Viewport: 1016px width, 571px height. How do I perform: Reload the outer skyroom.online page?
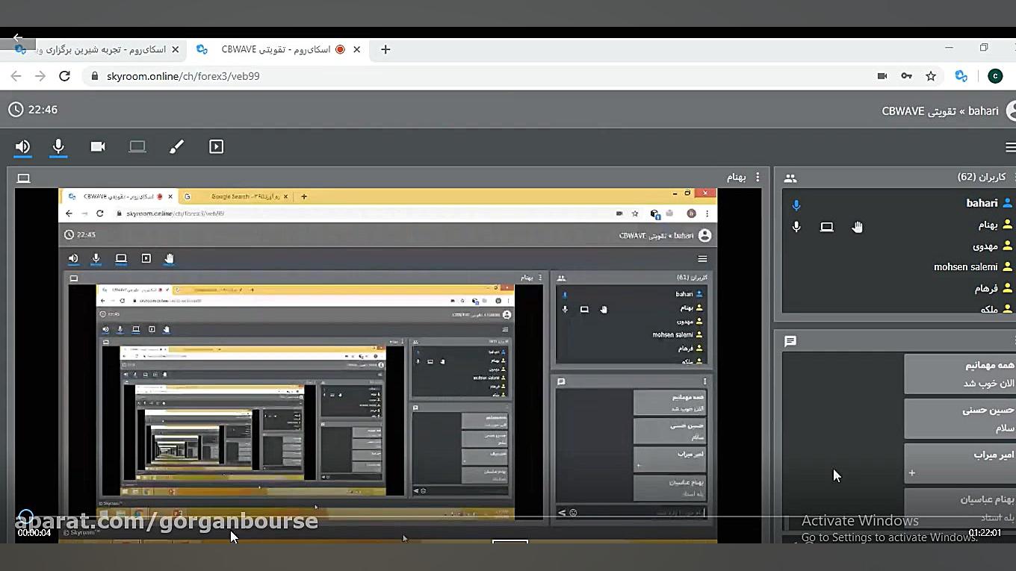point(65,76)
